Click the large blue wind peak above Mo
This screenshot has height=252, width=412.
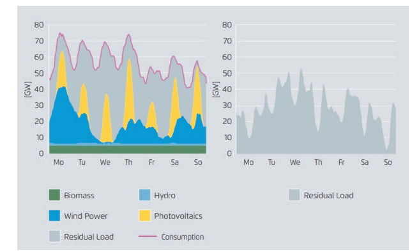(62, 116)
